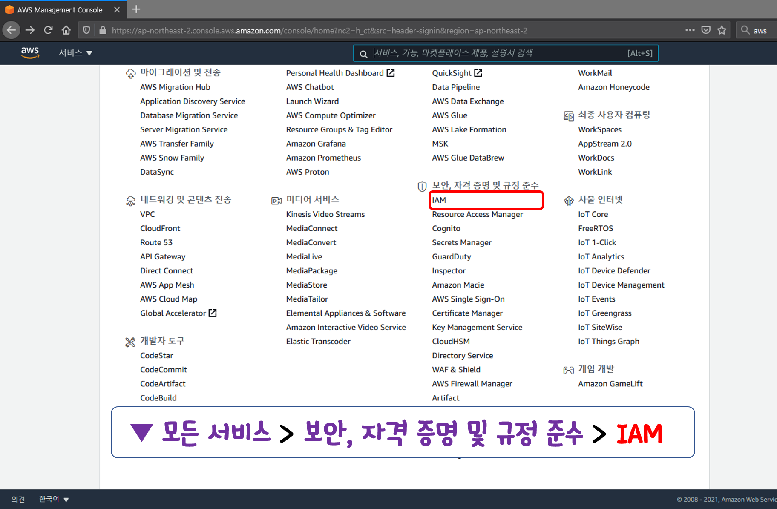The image size is (777, 509).
Task: Click the browser home icon
Action: tap(66, 30)
